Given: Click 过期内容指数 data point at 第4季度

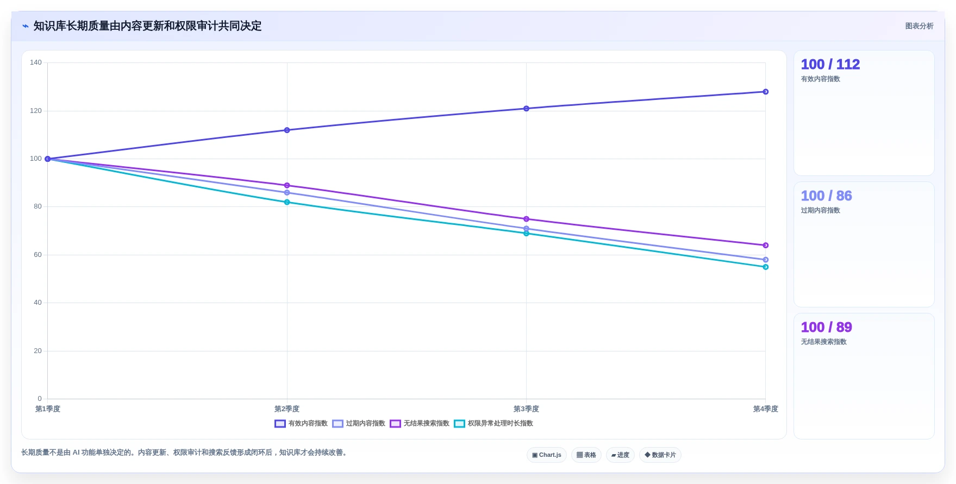Looking at the screenshot, I should 765,260.
